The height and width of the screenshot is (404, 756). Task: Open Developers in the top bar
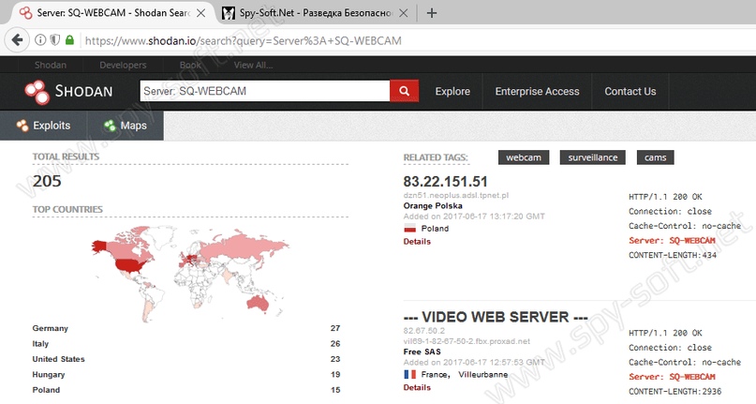pos(123,65)
